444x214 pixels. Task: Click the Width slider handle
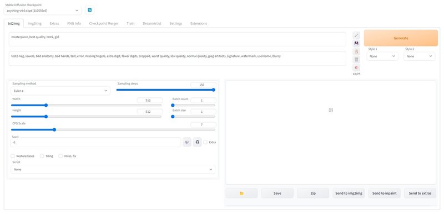(x=46, y=105)
